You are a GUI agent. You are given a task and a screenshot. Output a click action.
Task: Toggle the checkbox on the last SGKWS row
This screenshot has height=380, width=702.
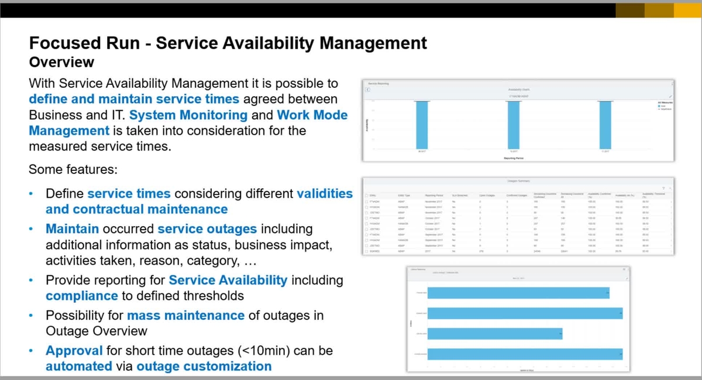[366, 251]
